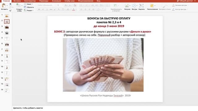Click the Рисунок picture icon
Screen dimensions: 198x111
click(x=127, y=6)
